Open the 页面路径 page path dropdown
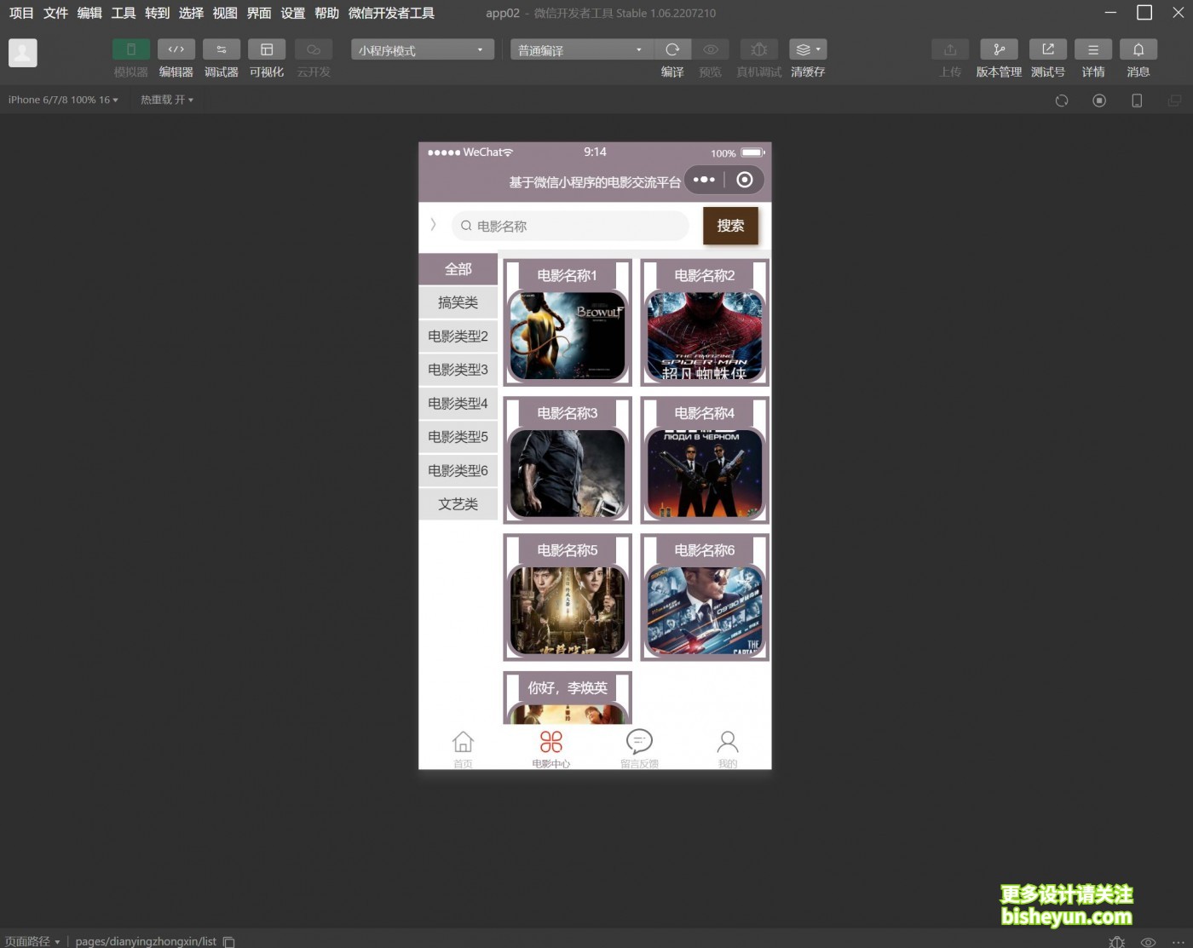The image size is (1193, 948). point(32,941)
